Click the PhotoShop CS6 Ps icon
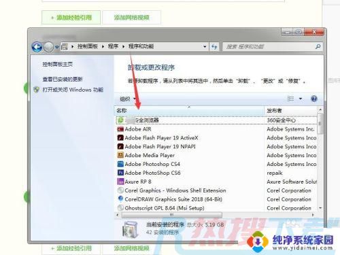This screenshot has width=340, height=255. click(120, 173)
